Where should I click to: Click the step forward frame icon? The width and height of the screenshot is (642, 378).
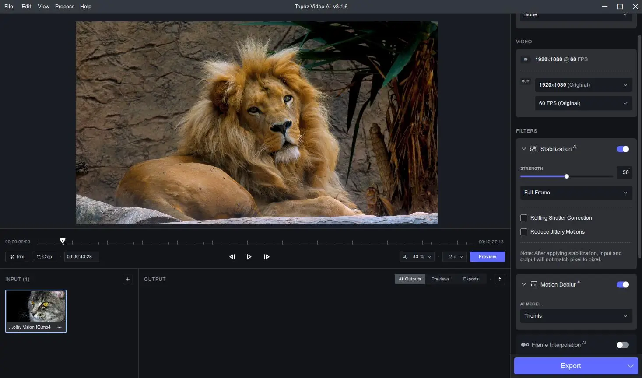pyautogui.click(x=267, y=257)
